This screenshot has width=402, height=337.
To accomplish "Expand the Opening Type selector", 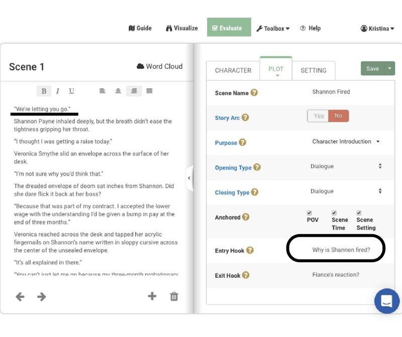I will coord(346,166).
